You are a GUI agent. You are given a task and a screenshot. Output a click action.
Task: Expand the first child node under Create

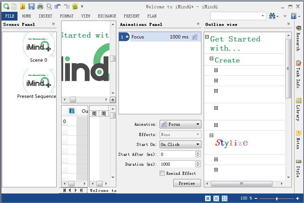point(216,70)
